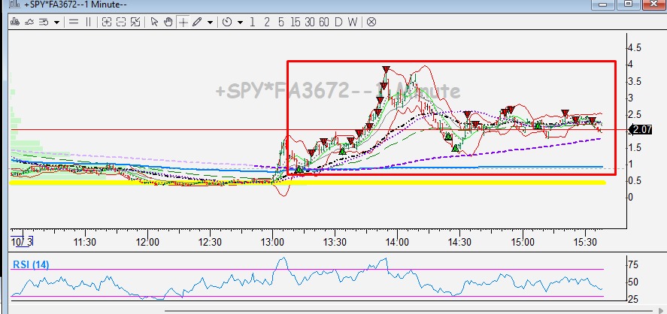Select the hand pan tool
667x314 pixels.
[168, 22]
